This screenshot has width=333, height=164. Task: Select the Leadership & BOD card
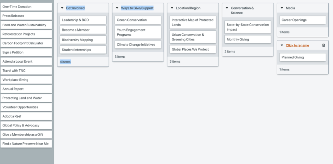(x=83, y=20)
